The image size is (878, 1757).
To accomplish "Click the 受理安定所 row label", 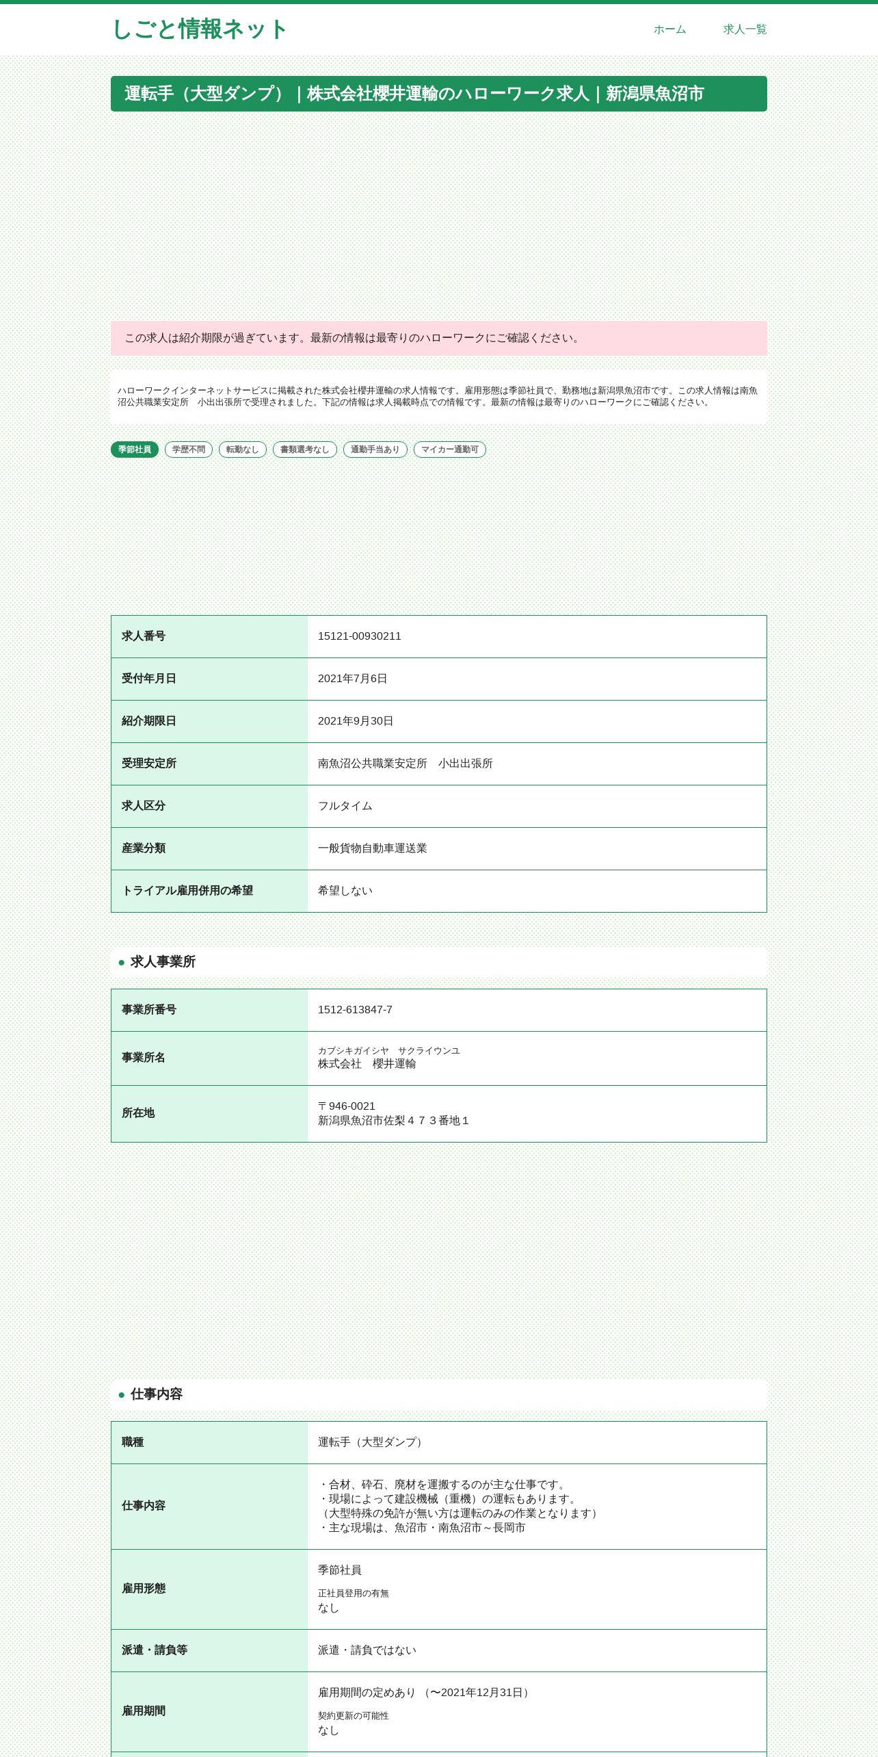I will click(149, 764).
